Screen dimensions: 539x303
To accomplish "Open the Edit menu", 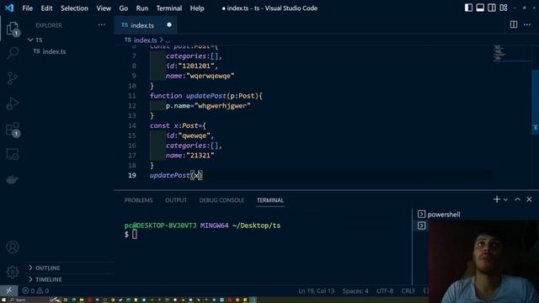I will 46,8.
